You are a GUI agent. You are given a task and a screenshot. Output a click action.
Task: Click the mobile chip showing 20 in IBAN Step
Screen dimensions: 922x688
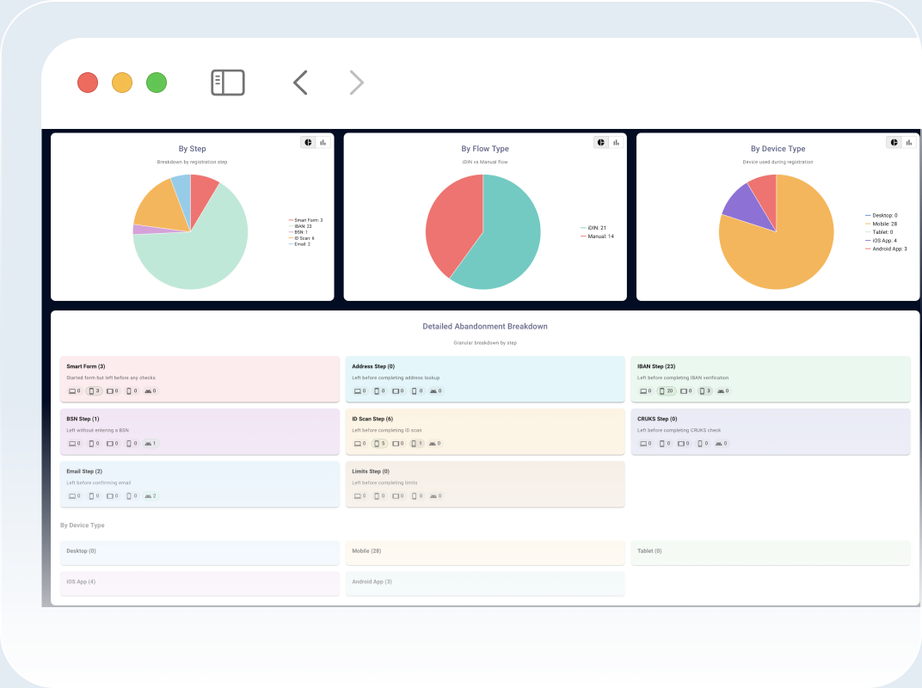667,391
